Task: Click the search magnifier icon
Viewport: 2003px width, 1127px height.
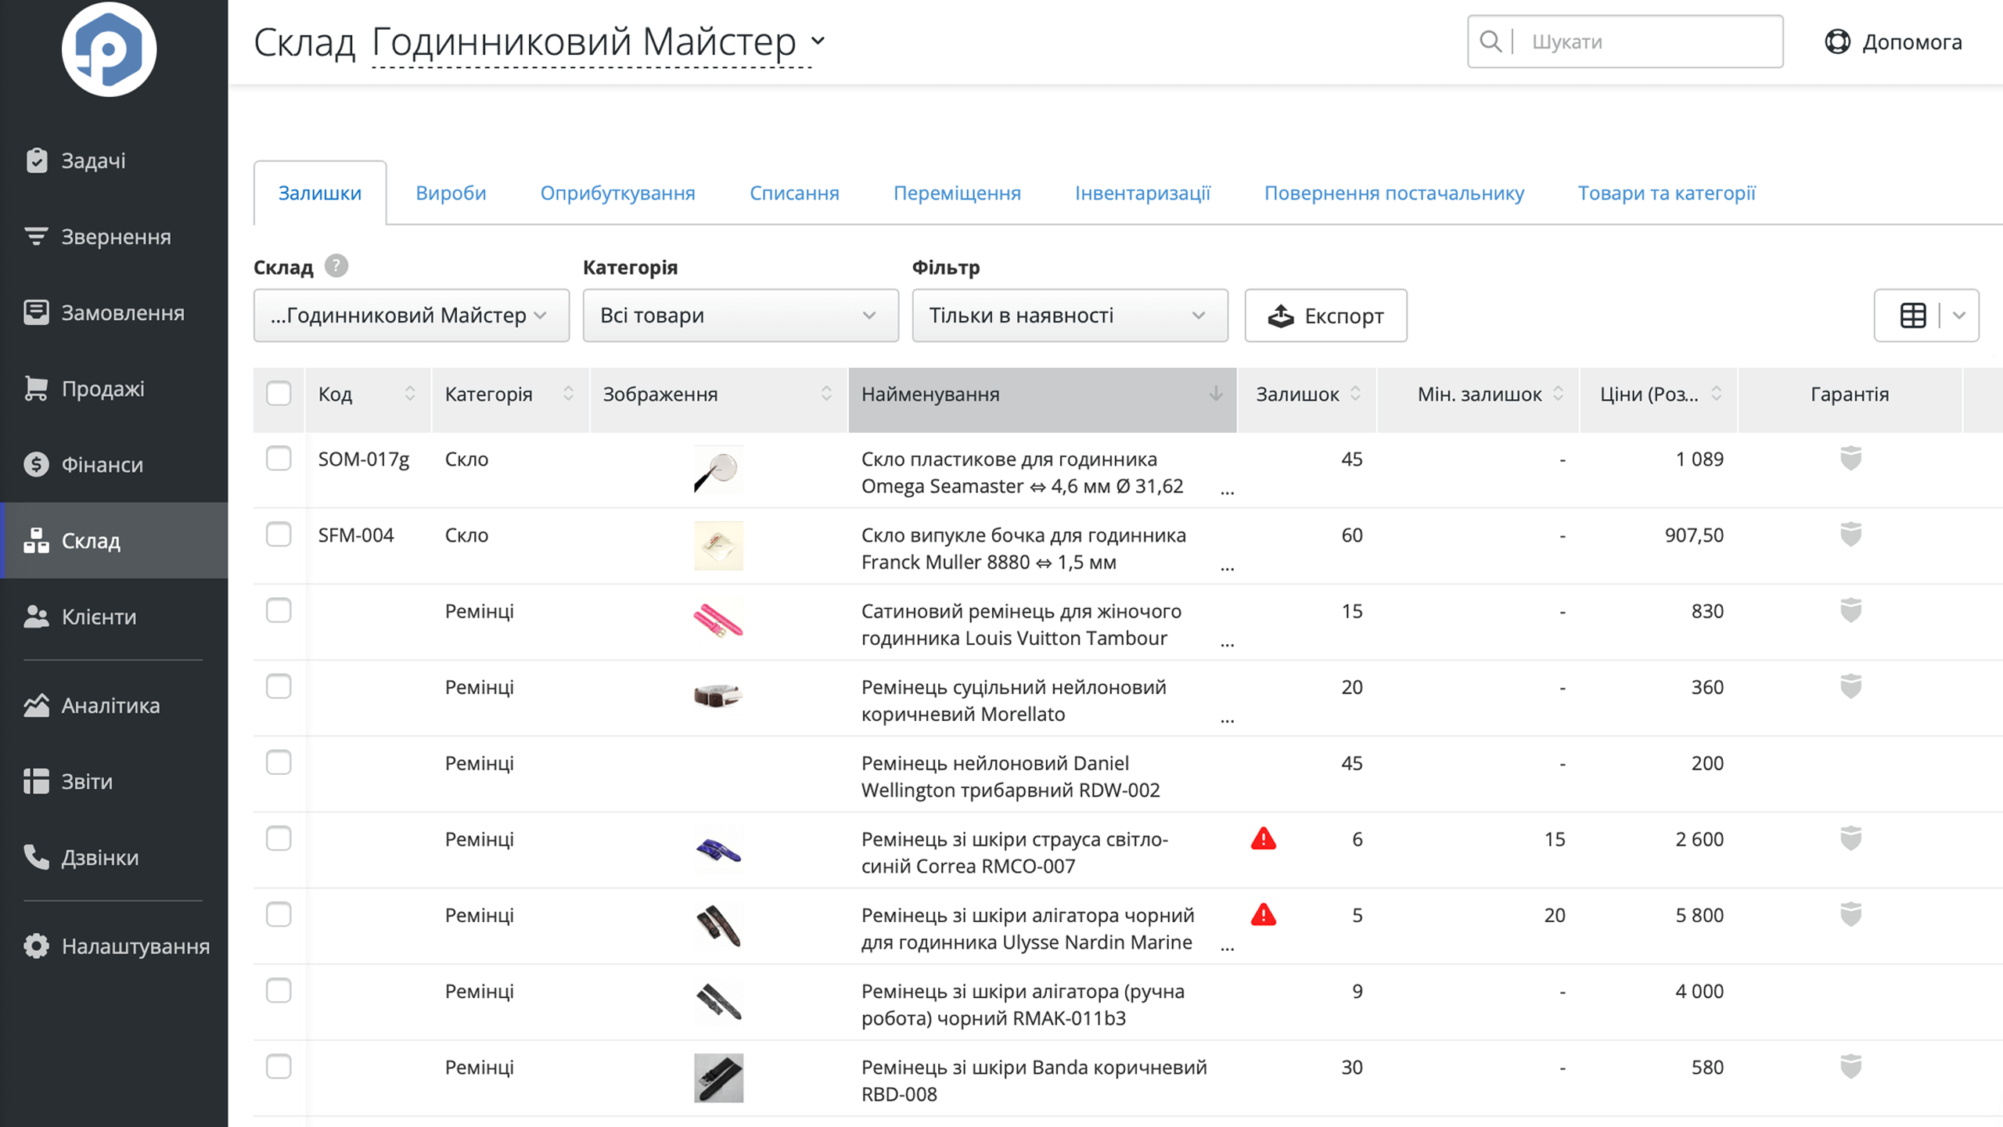Action: point(1491,41)
